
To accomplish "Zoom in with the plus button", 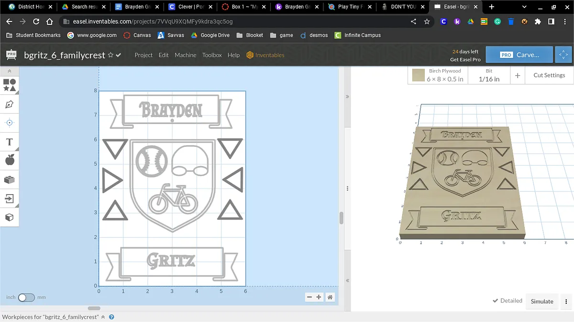I will pos(319,297).
